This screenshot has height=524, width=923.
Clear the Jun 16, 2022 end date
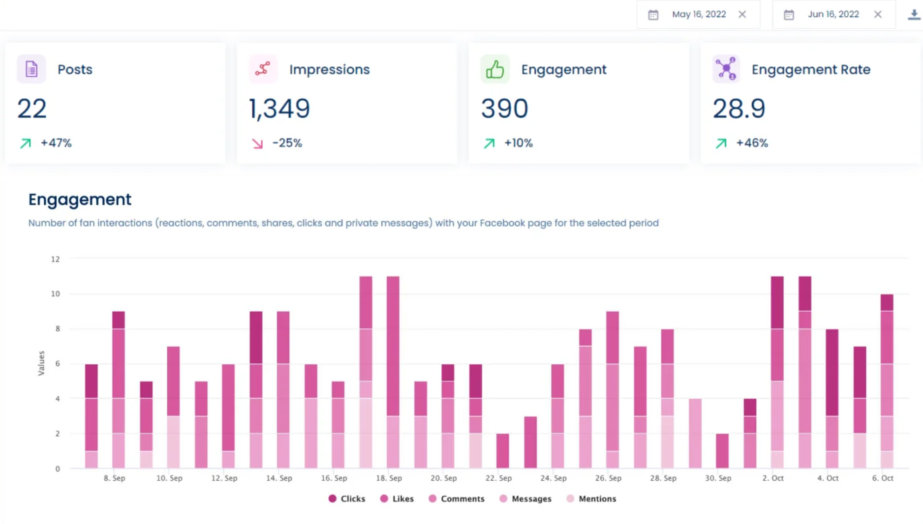point(878,14)
